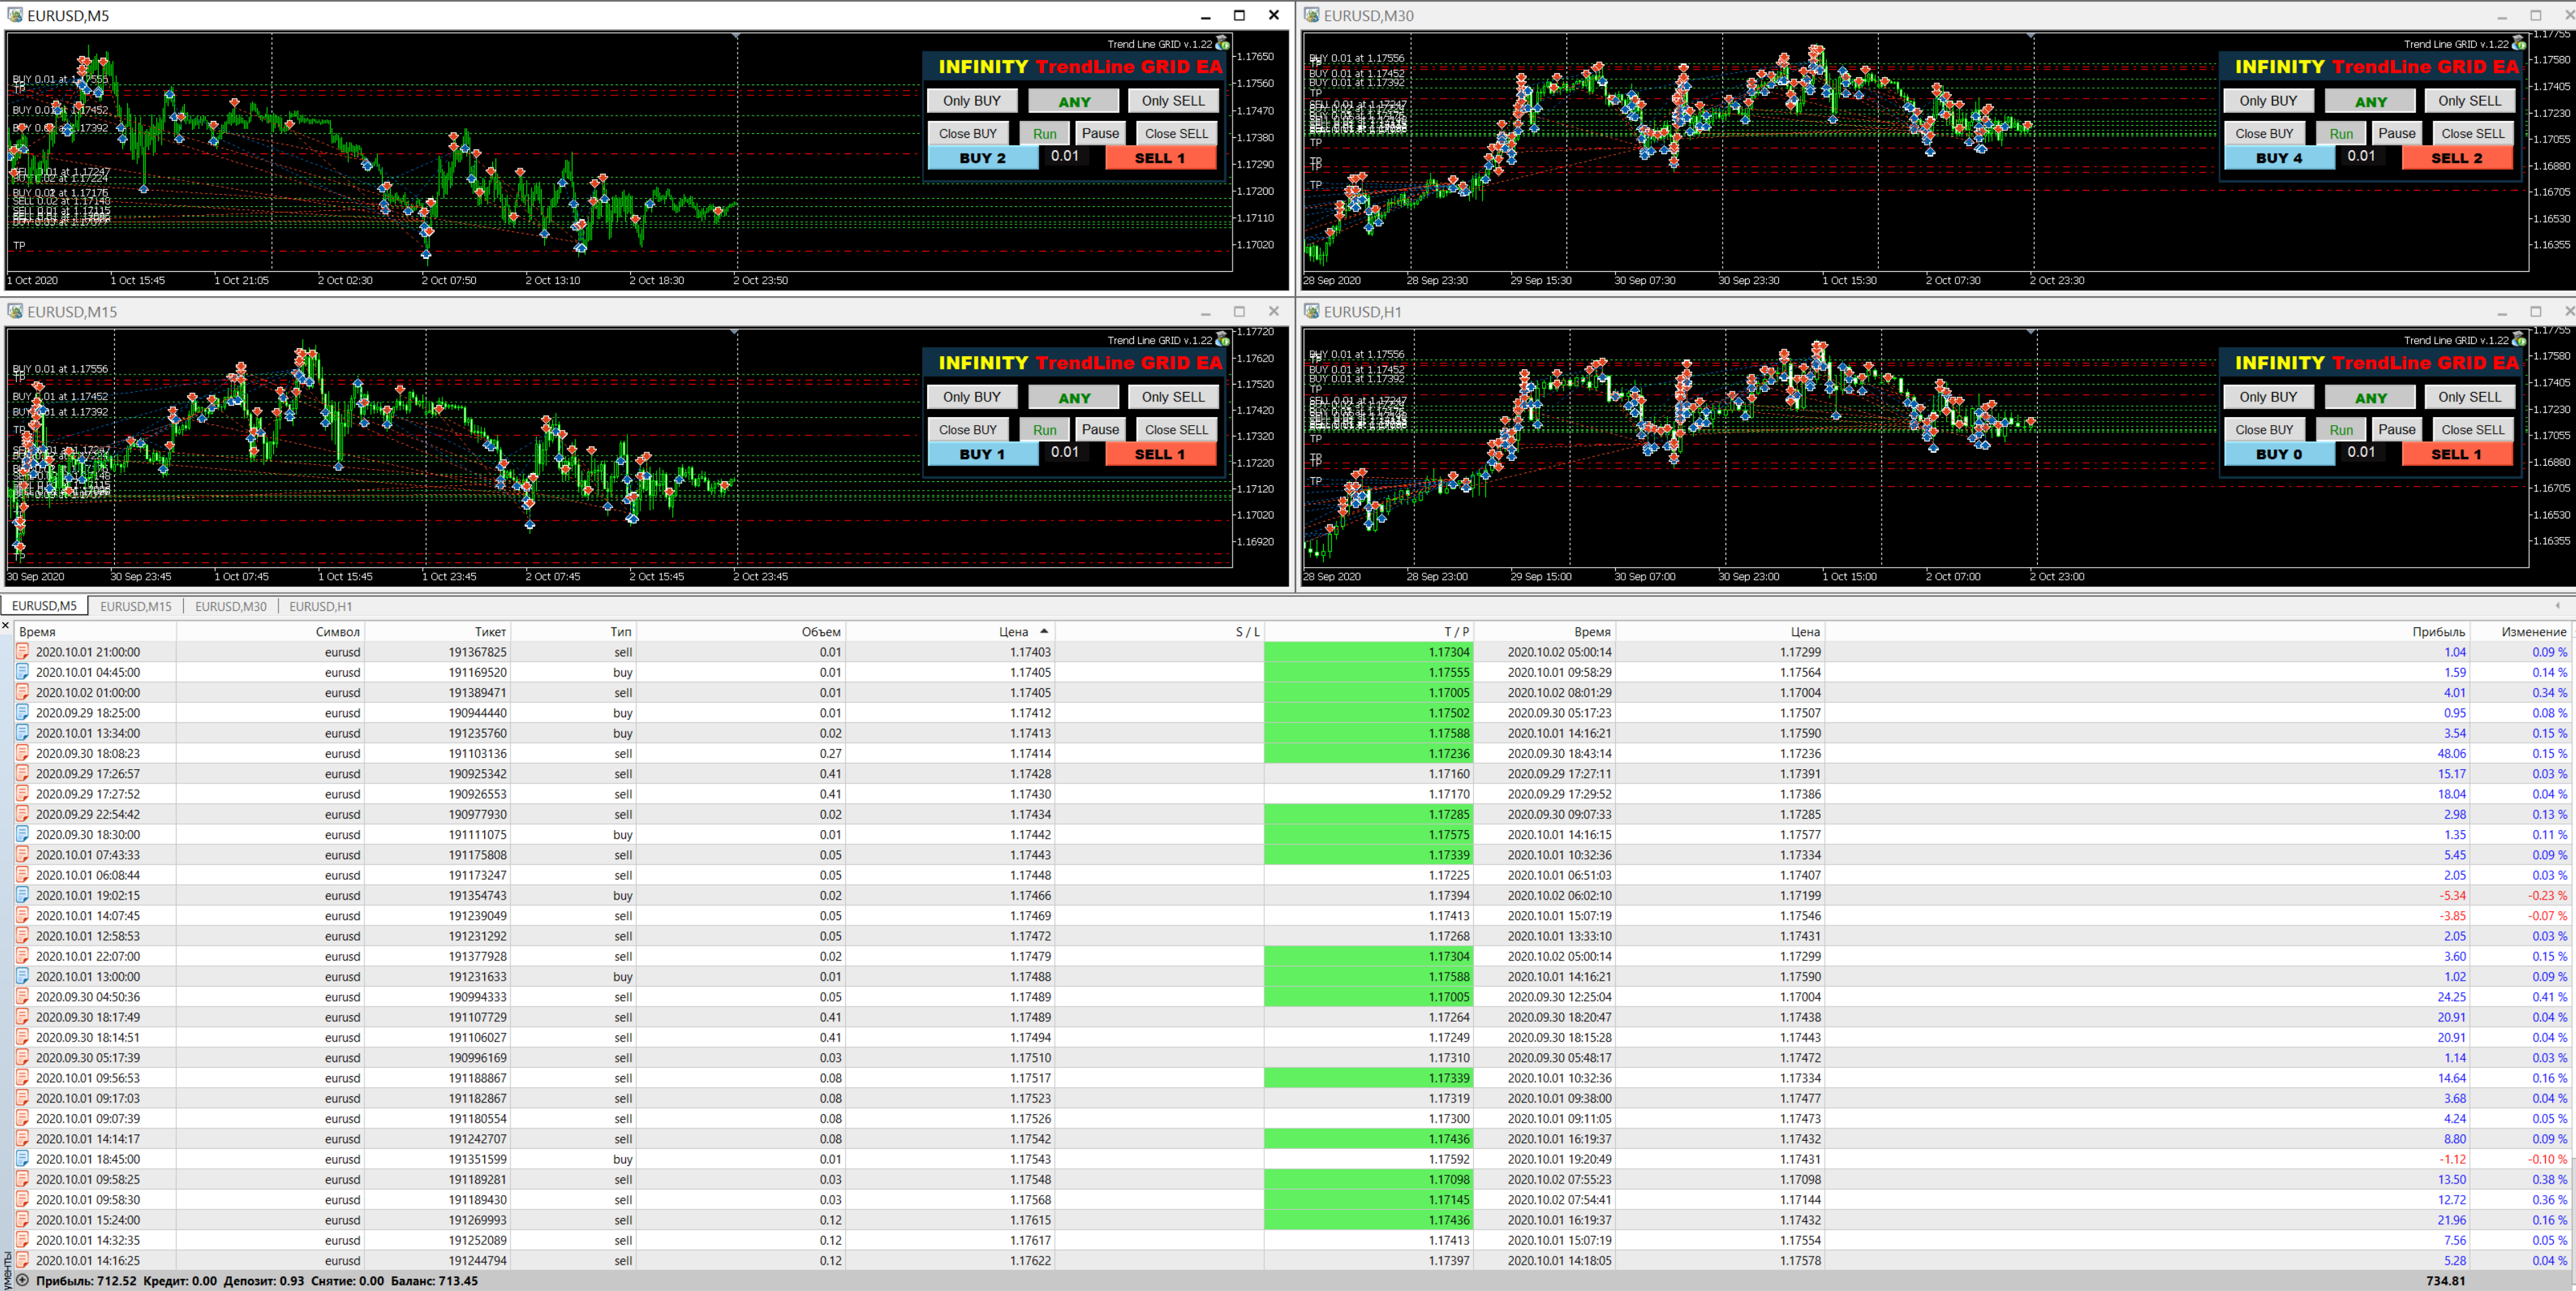Switch to the EURUSD,M15 tab
Viewport: 2576px width, 1291px height.
pyautogui.click(x=136, y=606)
